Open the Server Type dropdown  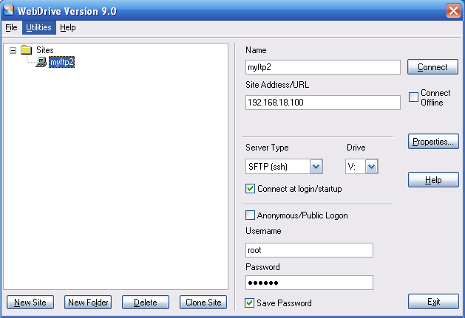click(316, 167)
